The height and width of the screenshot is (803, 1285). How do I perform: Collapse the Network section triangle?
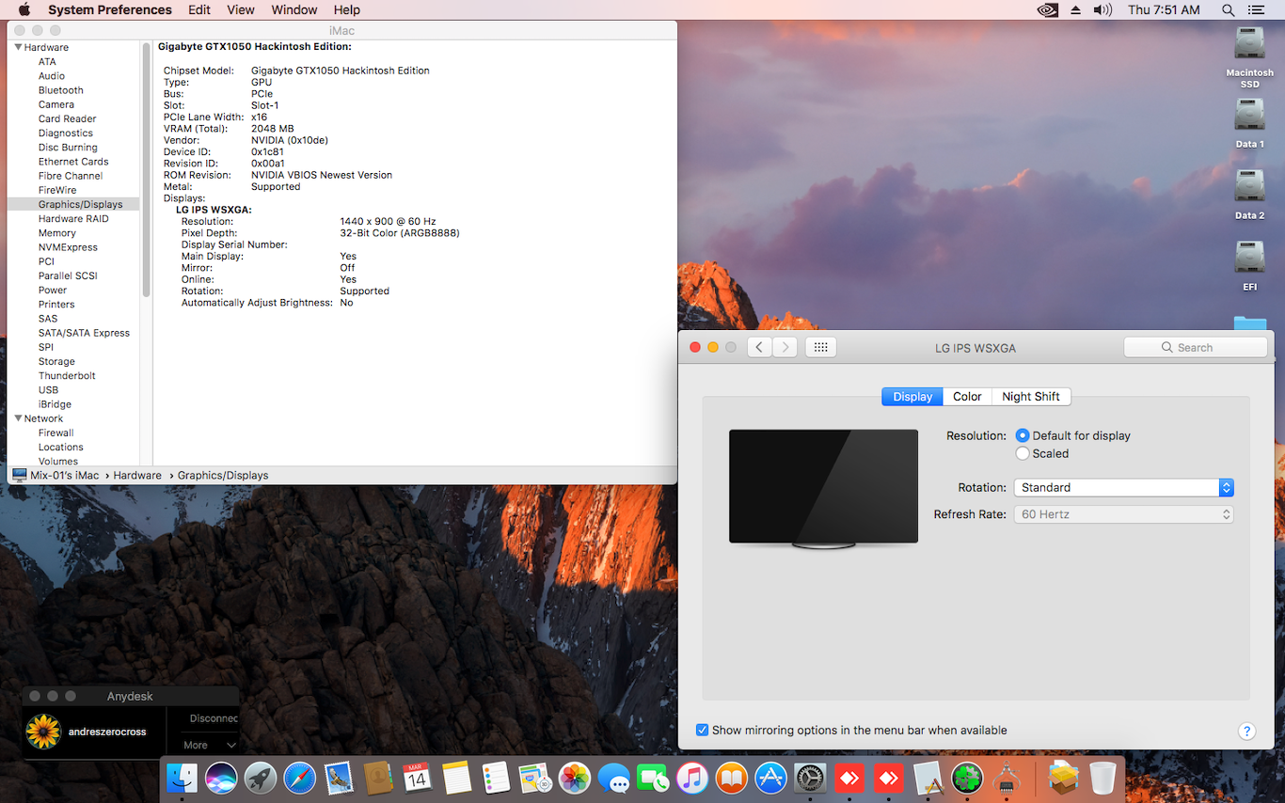point(18,418)
